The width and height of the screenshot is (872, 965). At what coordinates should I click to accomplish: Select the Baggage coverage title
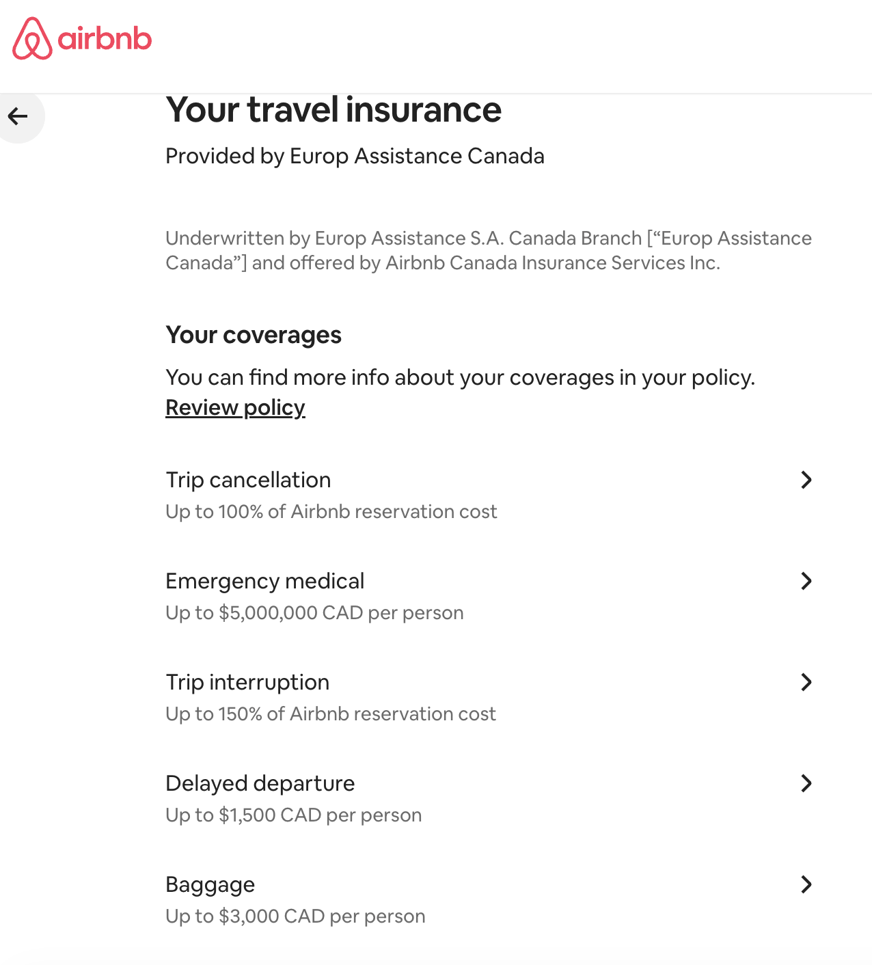click(210, 884)
